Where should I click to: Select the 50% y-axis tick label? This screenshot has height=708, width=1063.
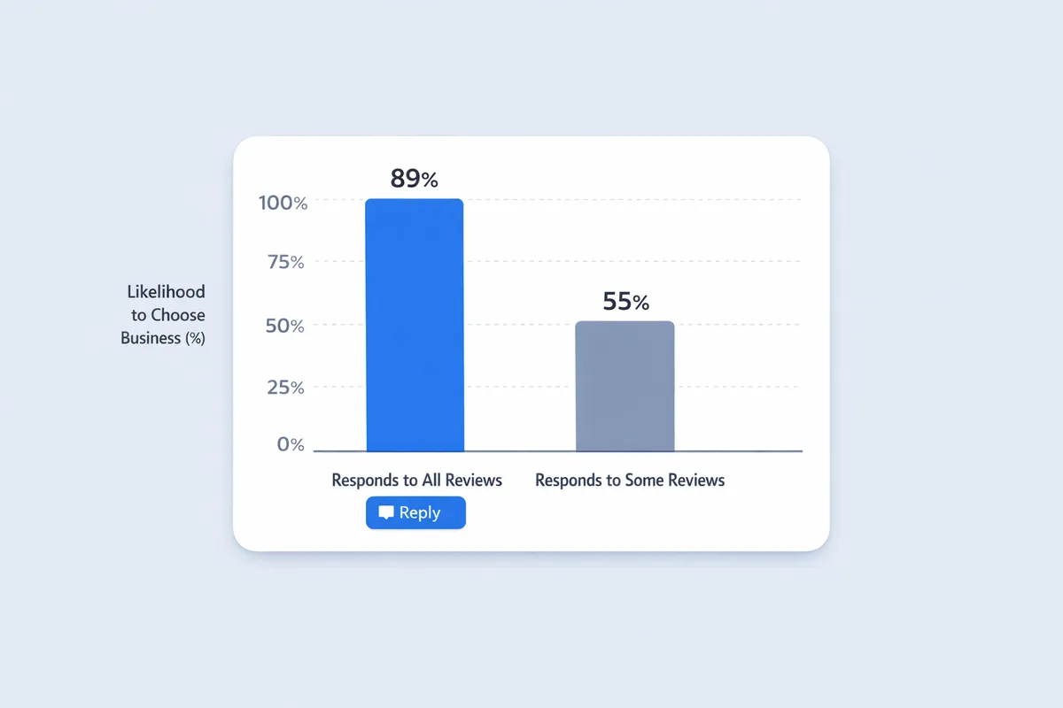286,326
